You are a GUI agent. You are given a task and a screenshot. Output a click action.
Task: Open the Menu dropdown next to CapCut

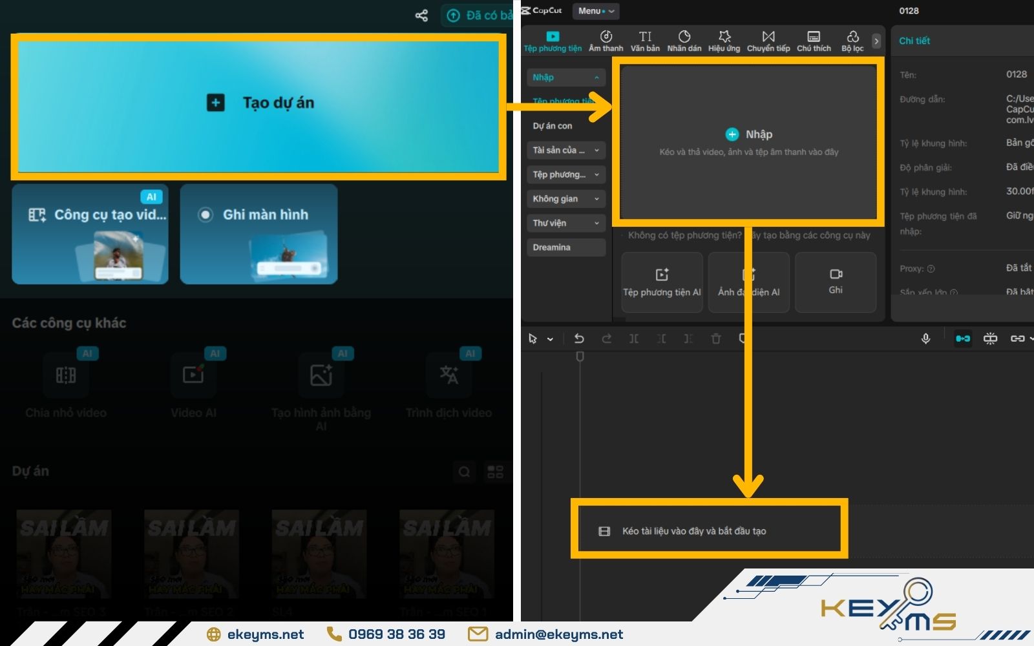pos(595,11)
